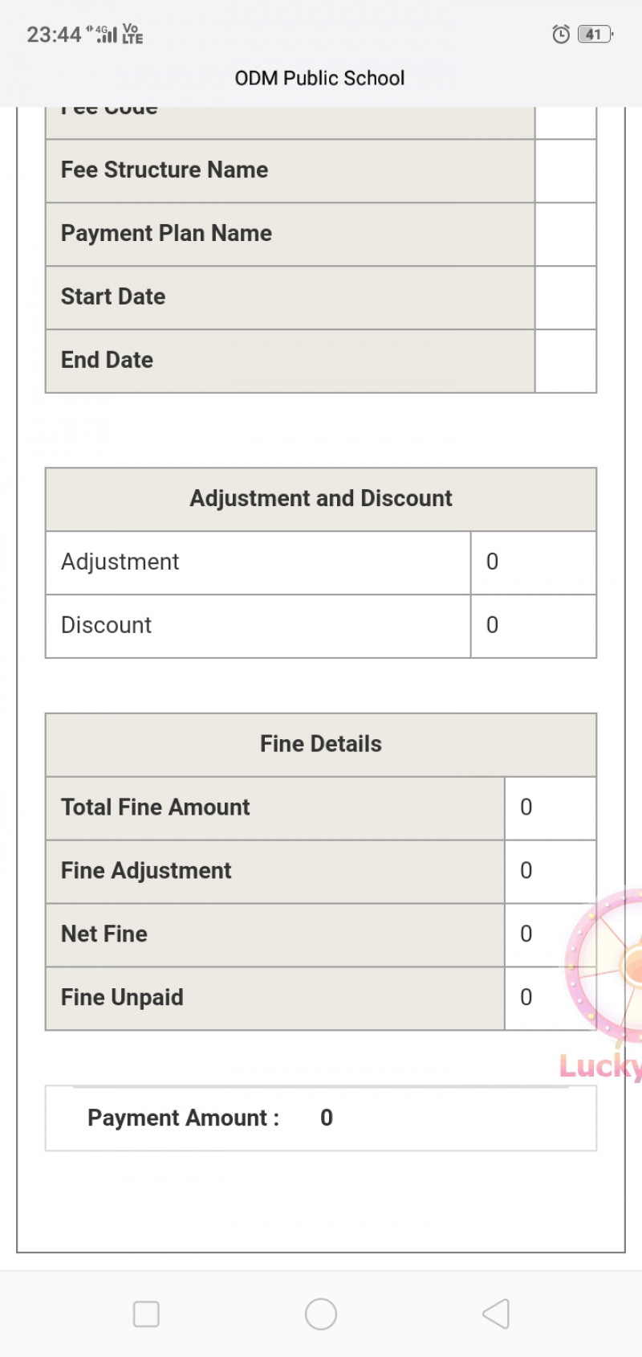This screenshot has width=642, height=1357.
Task: Tap the Fine Adjustment value cell
Action: click(x=550, y=871)
